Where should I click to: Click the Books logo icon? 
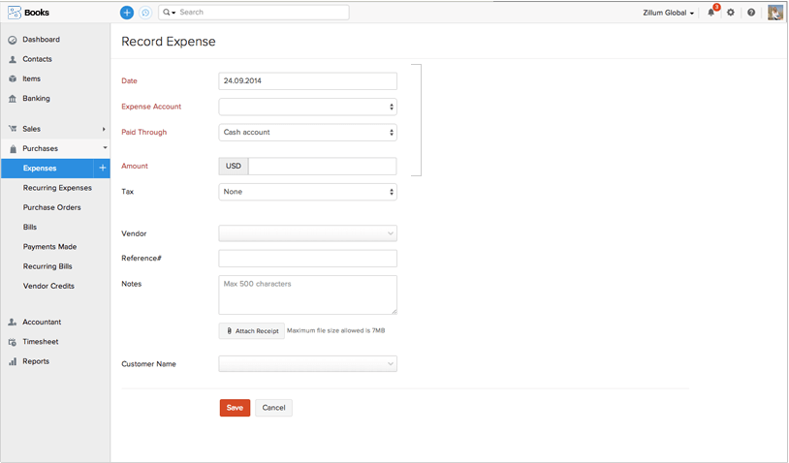14,13
